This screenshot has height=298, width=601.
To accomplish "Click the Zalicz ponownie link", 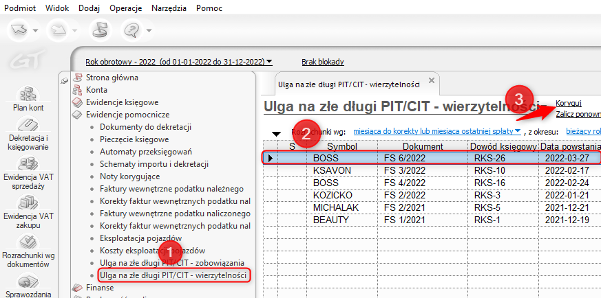I will pyautogui.click(x=578, y=114).
